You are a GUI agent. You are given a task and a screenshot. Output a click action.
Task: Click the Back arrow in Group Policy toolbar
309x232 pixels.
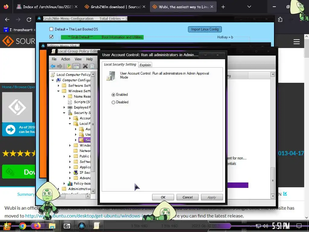pos(53,66)
